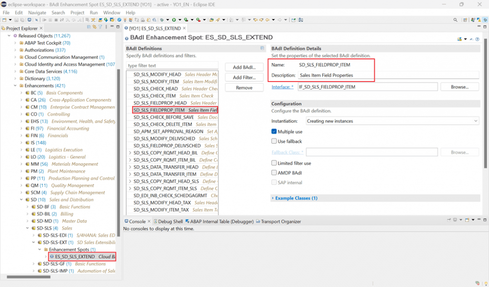
Task: Open the Instantiation dropdown
Action: tap(393, 121)
